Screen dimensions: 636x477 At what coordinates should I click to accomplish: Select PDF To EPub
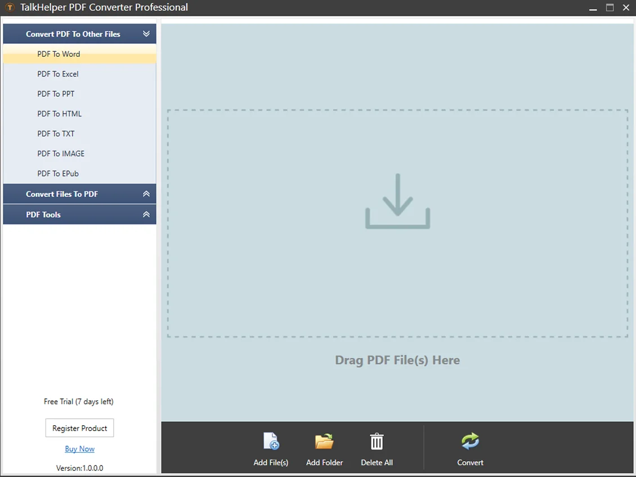point(79,173)
